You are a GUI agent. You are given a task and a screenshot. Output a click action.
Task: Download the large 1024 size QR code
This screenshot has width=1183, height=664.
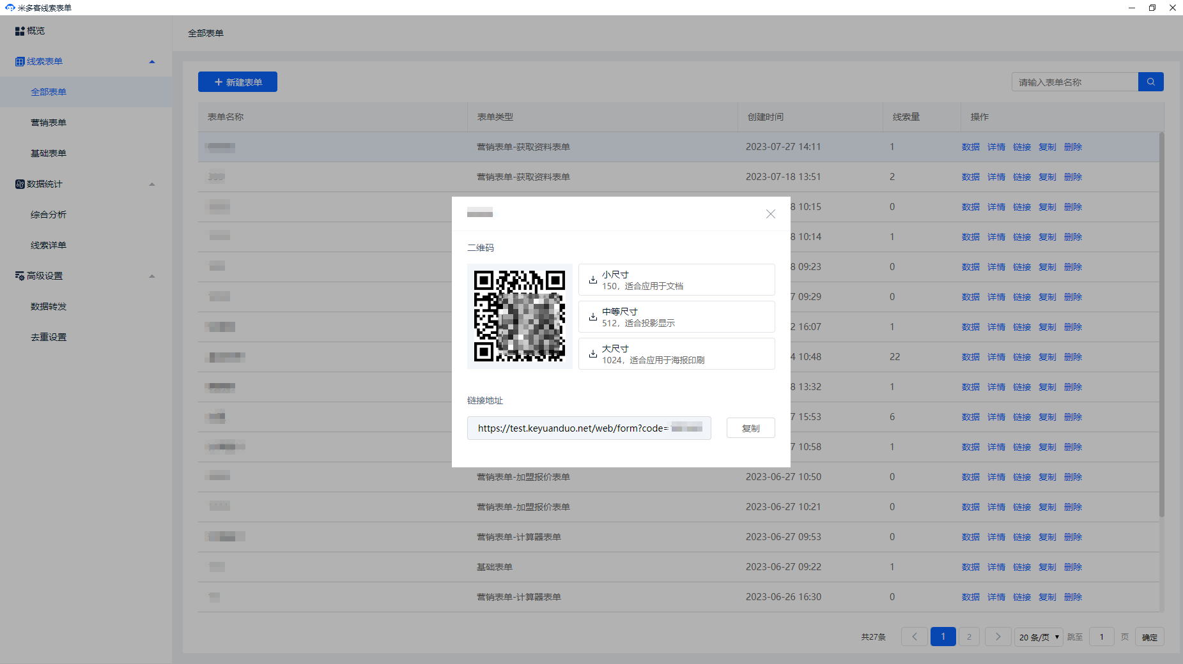click(676, 354)
